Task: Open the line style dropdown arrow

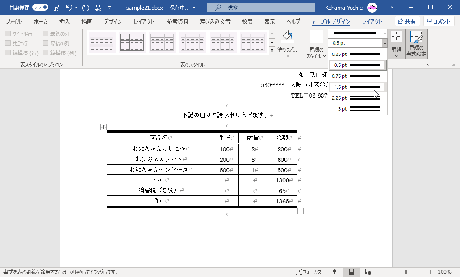Action: tap(385, 34)
